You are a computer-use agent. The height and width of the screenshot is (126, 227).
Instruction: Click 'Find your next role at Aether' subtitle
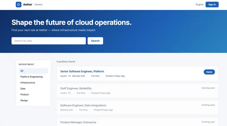[54, 30]
